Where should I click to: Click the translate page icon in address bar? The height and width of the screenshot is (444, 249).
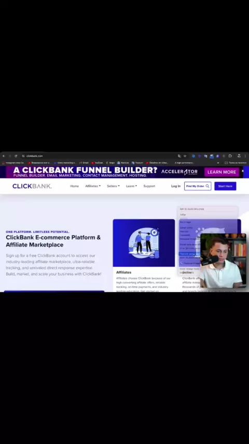[179, 156]
